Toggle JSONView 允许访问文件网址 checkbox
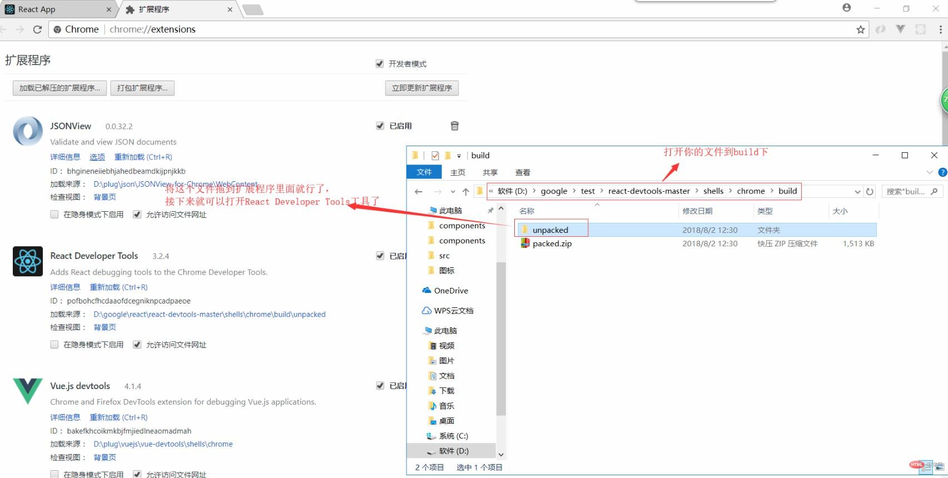Image resolution: width=948 pixels, height=478 pixels. (x=137, y=215)
